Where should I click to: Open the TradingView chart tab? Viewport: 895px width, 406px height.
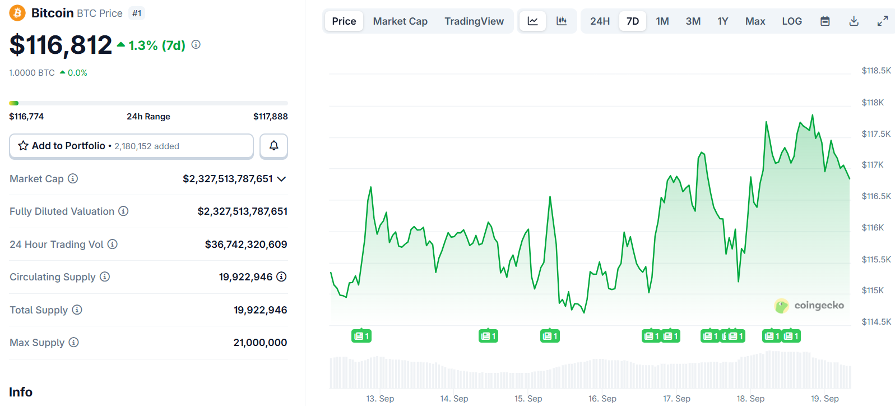click(x=474, y=21)
